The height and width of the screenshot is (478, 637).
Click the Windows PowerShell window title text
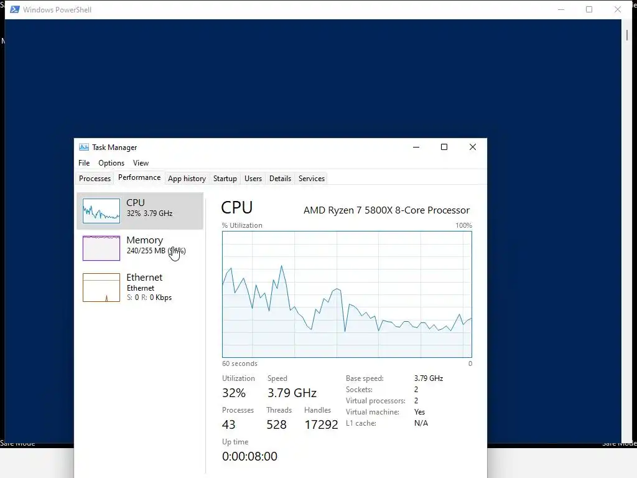[57, 10]
